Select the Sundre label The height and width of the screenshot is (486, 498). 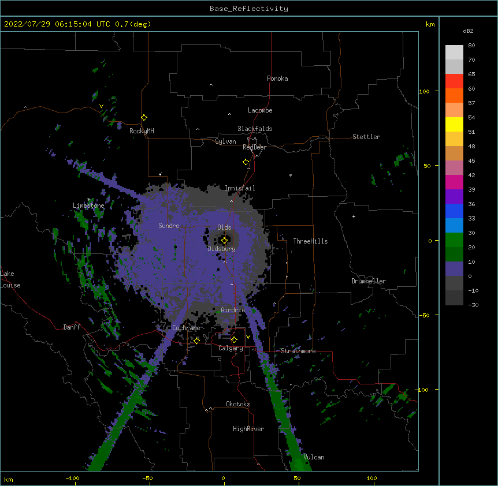tap(169, 226)
